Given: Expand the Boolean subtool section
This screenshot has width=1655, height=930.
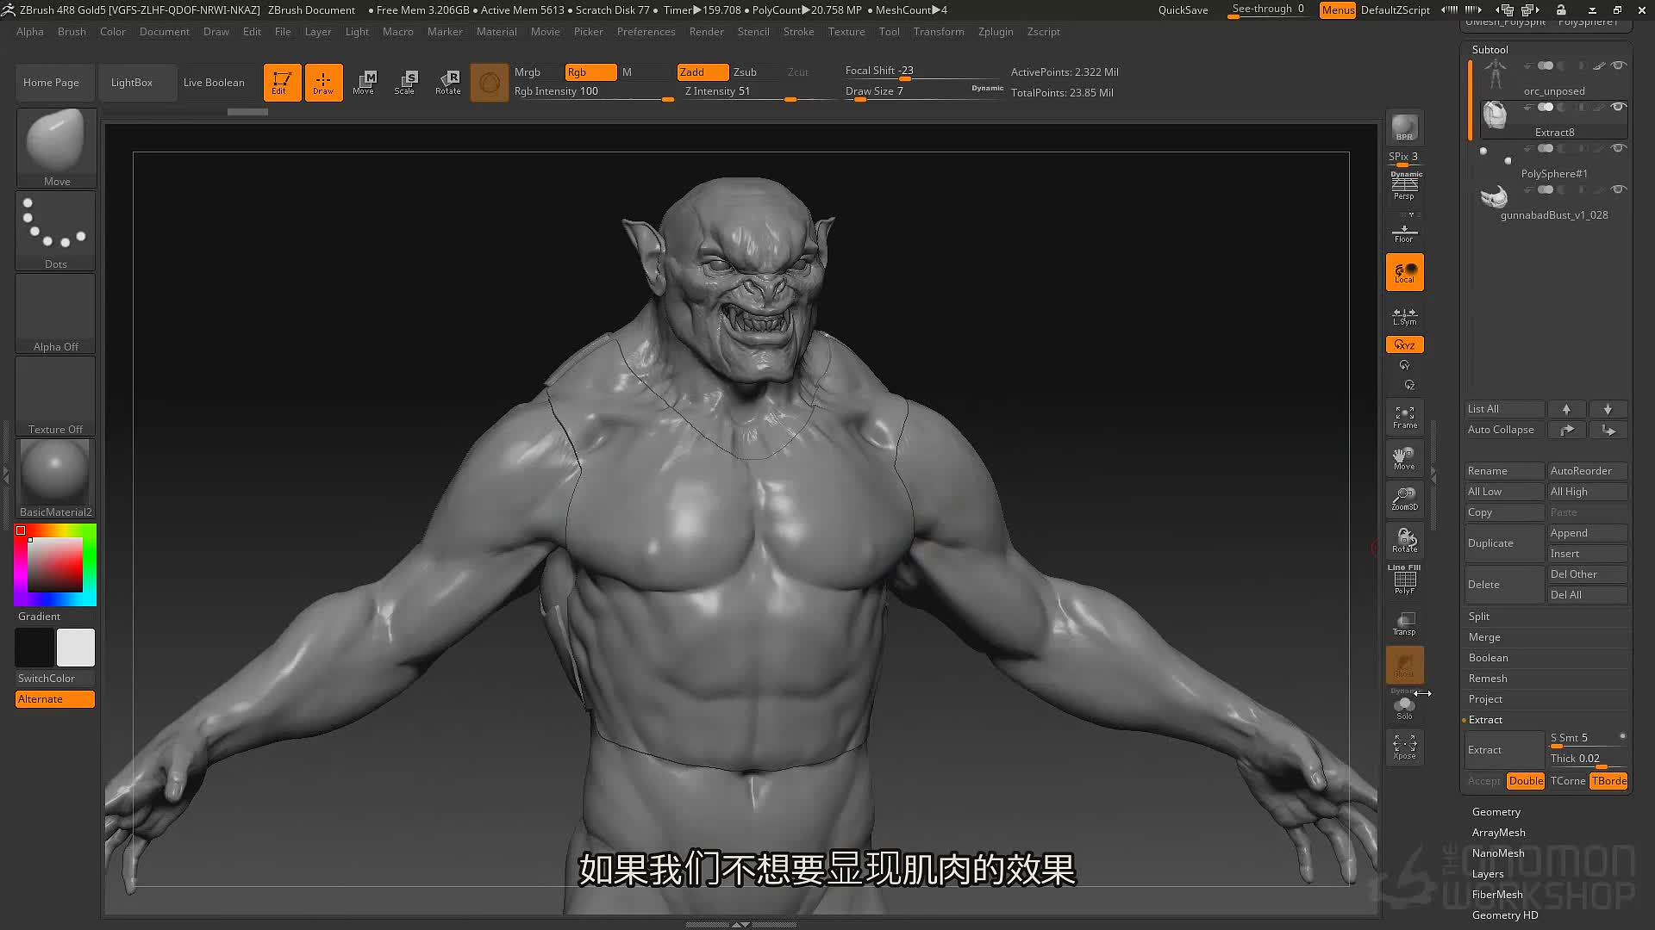Looking at the screenshot, I should (x=1488, y=658).
